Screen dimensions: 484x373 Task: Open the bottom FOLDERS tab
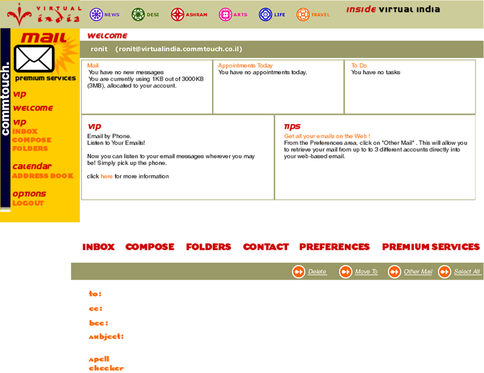click(209, 247)
